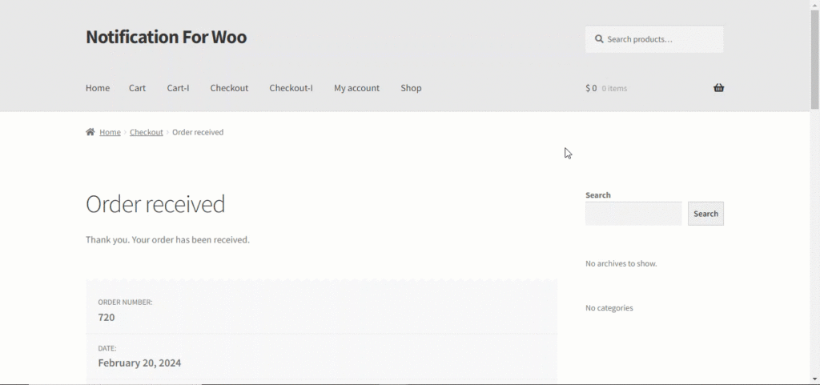
Task: Go to Cart-I page
Action: coord(179,88)
